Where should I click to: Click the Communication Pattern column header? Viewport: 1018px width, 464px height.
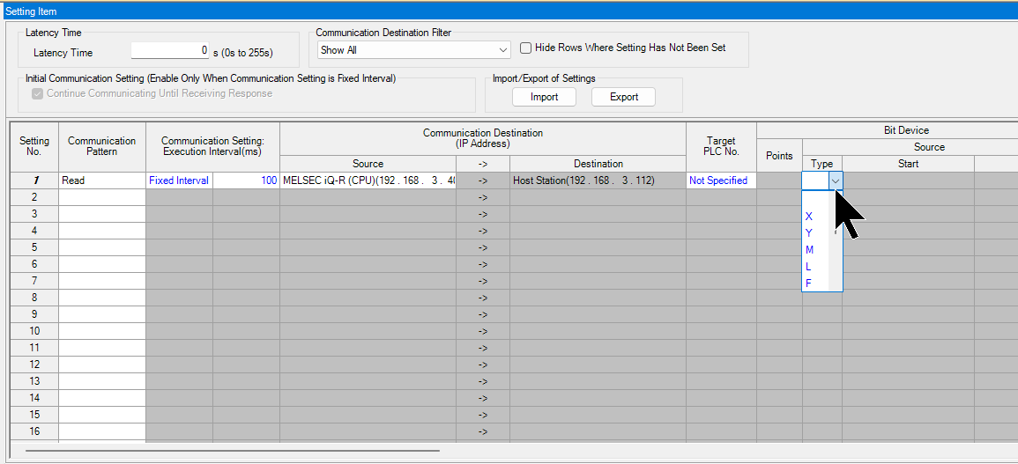point(102,147)
